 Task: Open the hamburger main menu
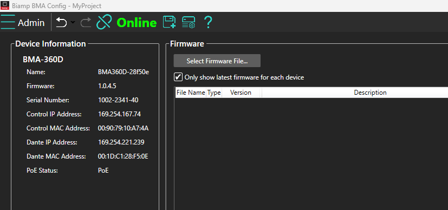pyautogui.click(x=8, y=22)
